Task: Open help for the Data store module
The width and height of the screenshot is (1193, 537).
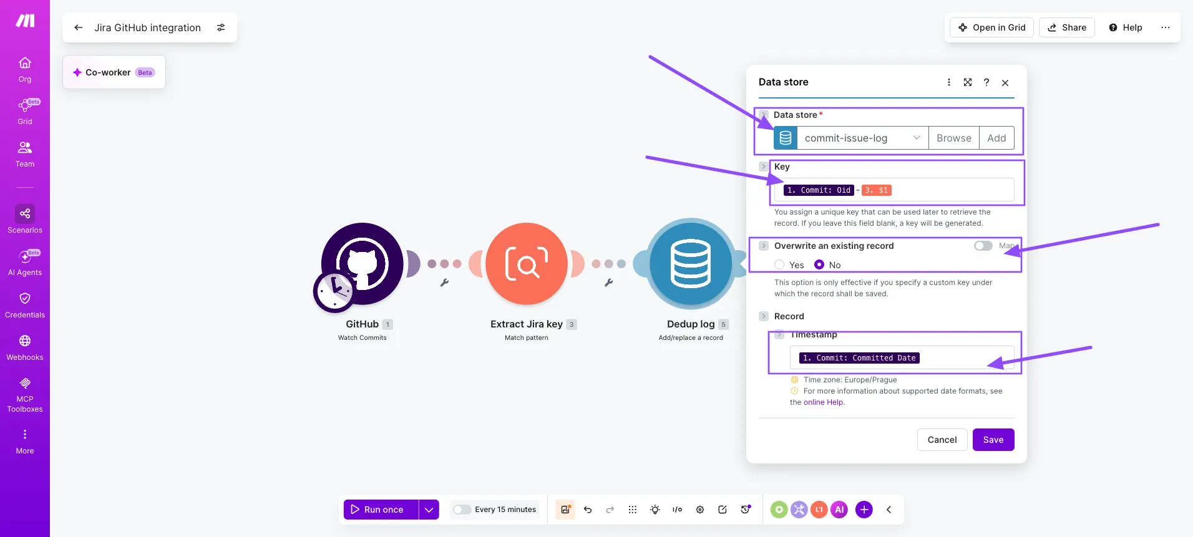Action: click(986, 82)
